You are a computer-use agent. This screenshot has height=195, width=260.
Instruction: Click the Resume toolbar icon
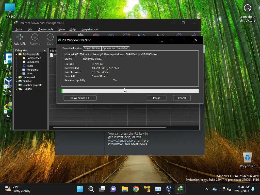(35, 39)
